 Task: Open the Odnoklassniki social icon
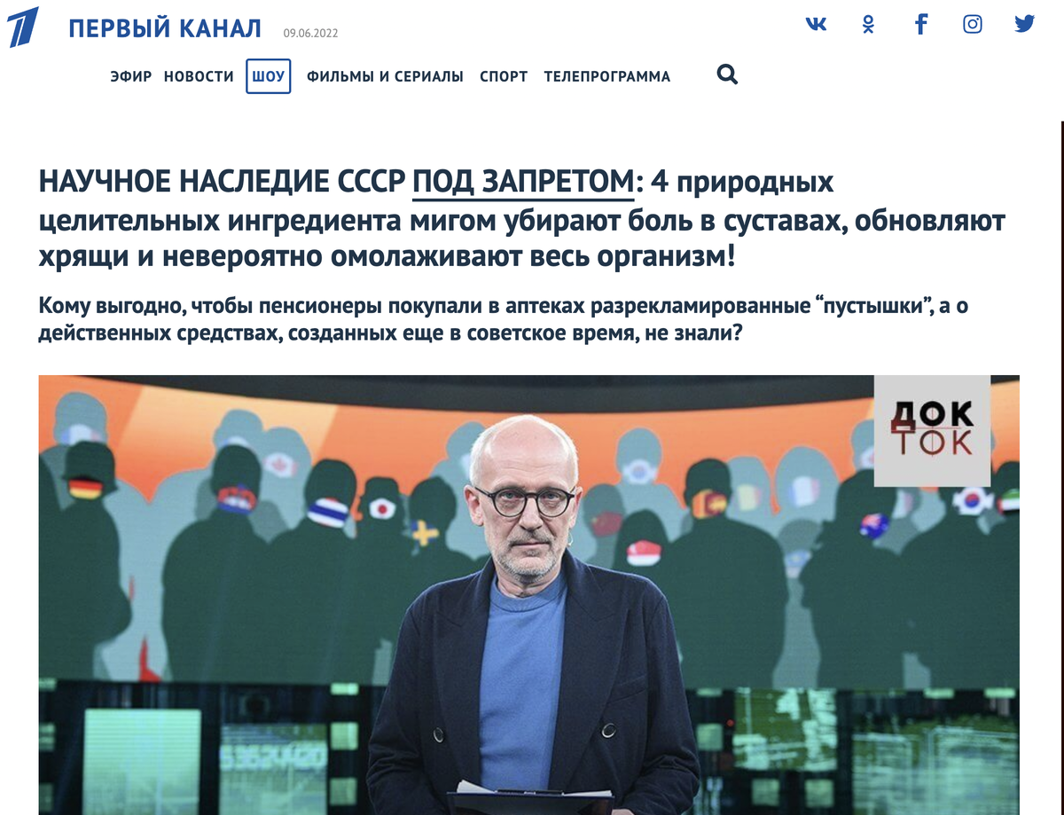coord(868,25)
